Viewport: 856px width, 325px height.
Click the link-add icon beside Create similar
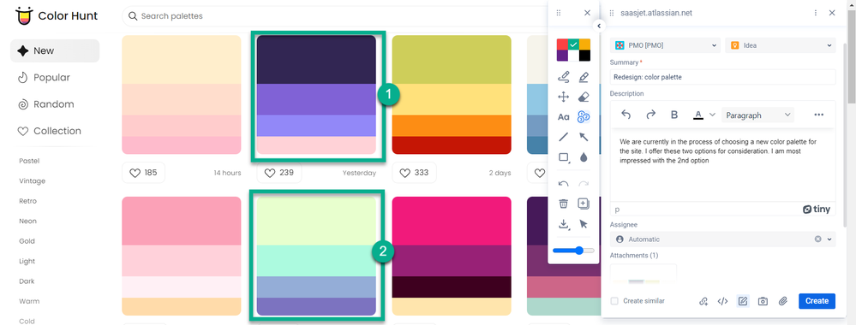(703, 301)
